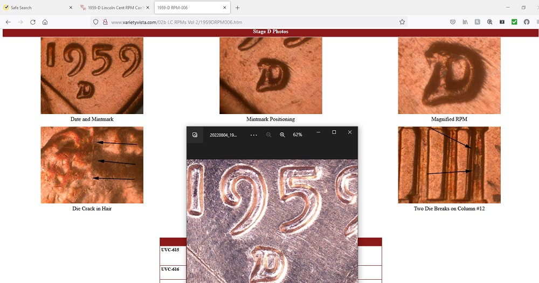Click the Magnified RPM caption

click(x=450, y=119)
